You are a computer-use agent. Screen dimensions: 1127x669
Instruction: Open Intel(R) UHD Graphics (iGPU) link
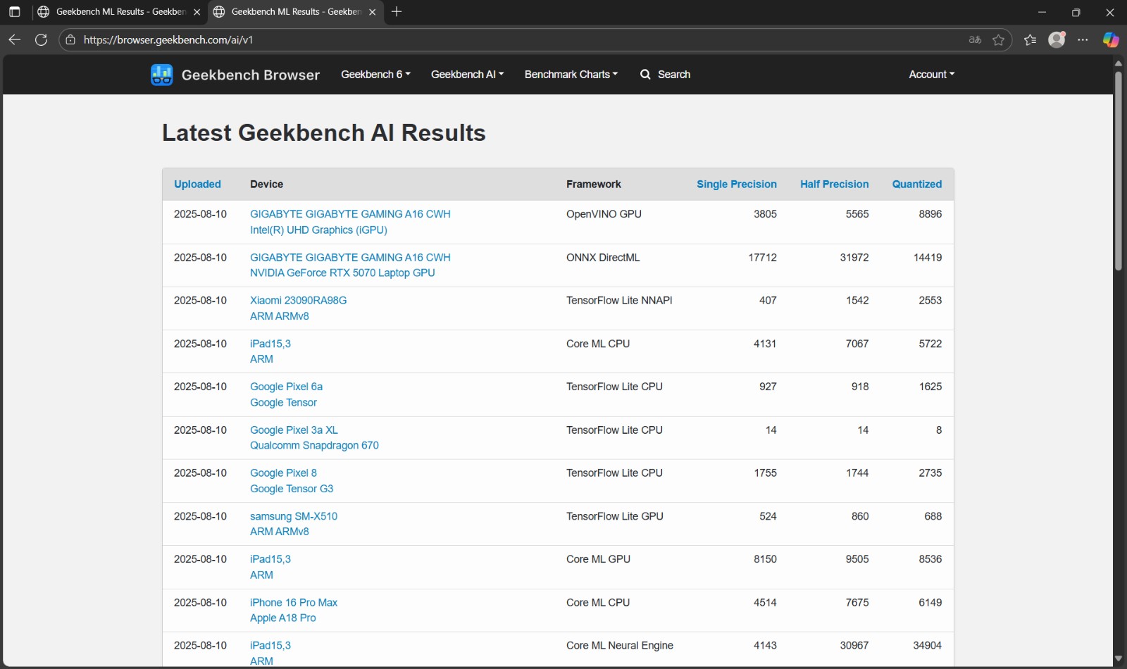tap(318, 230)
